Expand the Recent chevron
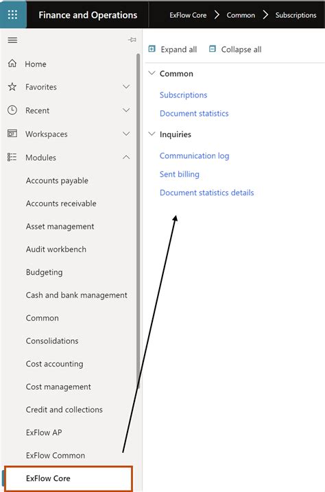The height and width of the screenshot is (492, 325). [126, 110]
